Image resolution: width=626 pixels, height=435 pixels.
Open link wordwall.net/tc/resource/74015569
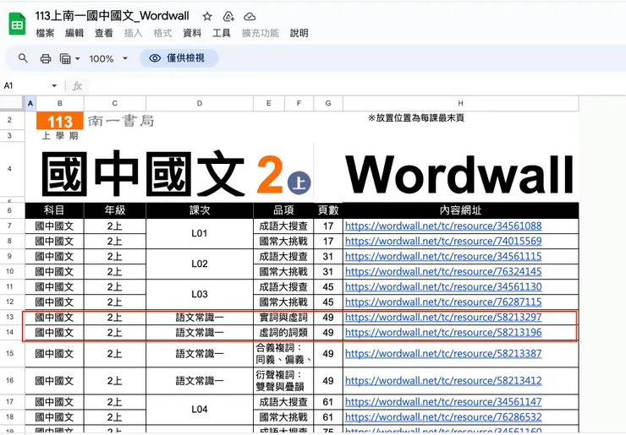pyautogui.click(x=443, y=242)
